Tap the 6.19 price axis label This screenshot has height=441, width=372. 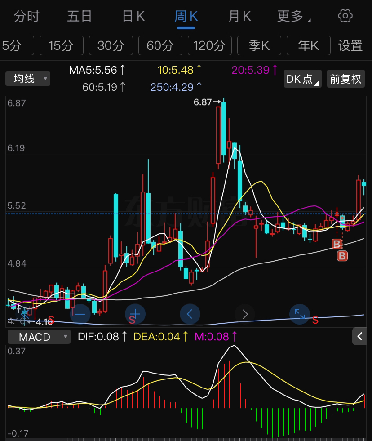click(x=16, y=148)
